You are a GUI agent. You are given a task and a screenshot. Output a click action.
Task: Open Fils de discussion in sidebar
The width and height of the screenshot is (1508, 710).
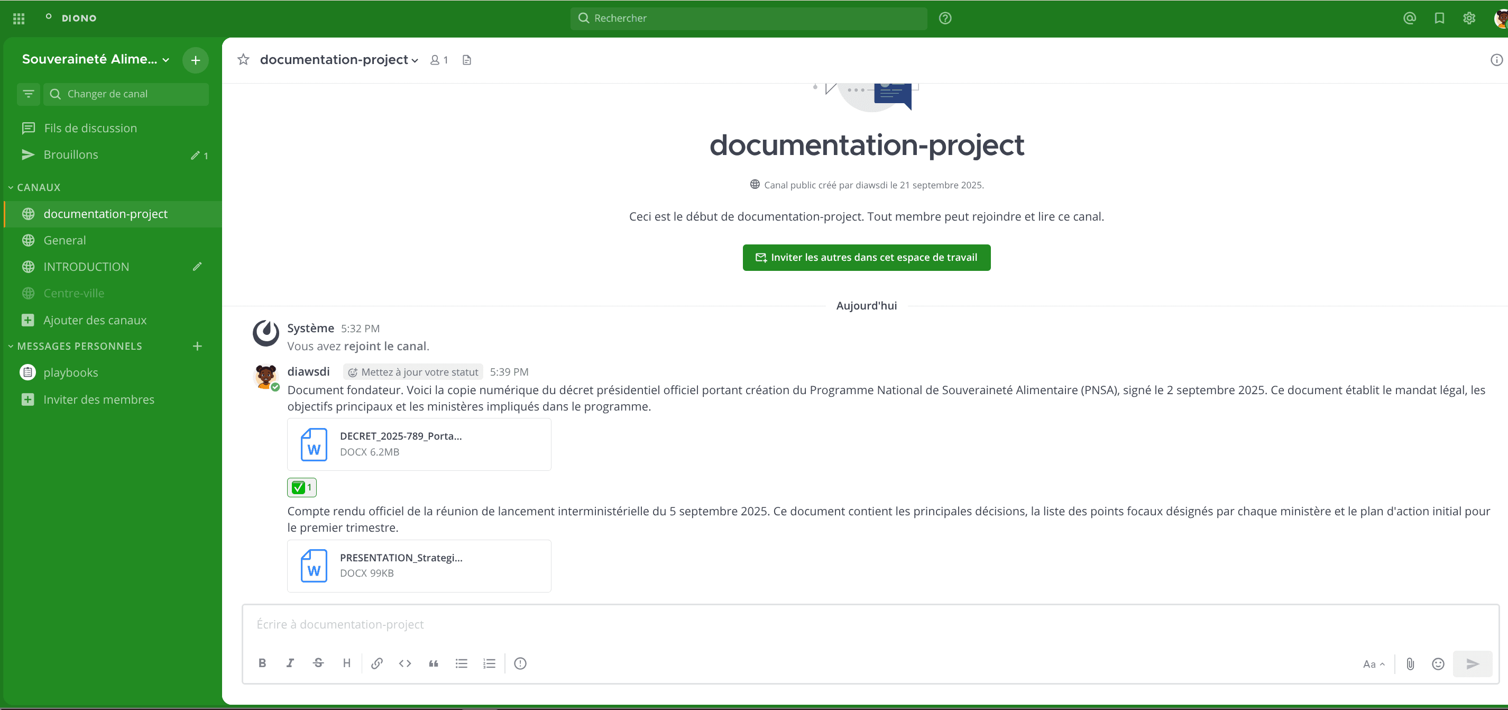pos(90,128)
